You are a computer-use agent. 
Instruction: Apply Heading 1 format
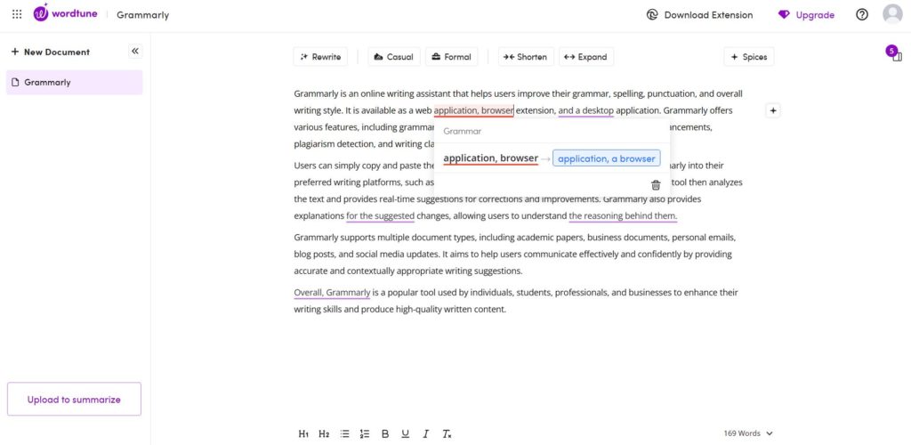click(303, 433)
